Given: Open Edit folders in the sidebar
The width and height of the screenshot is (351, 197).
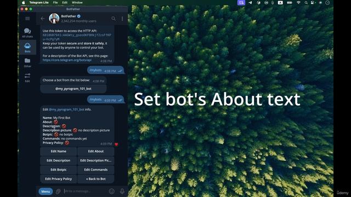Looking at the screenshot, I should tap(27, 78).
